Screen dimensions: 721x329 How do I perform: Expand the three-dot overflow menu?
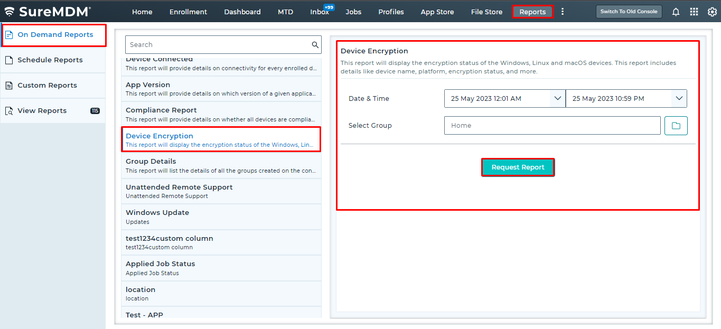point(563,11)
